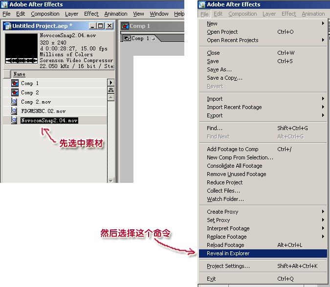
Task: Open the Composition menu in left window
Action: pos(45,14)
